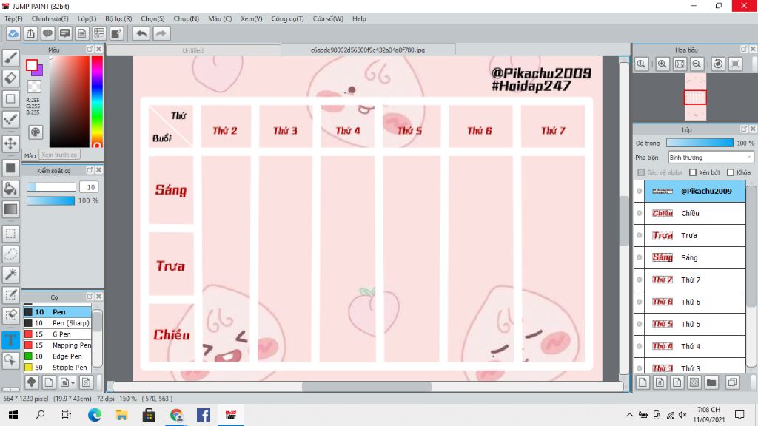Click the Navigator canvas thumbnail

click(695, 97)
